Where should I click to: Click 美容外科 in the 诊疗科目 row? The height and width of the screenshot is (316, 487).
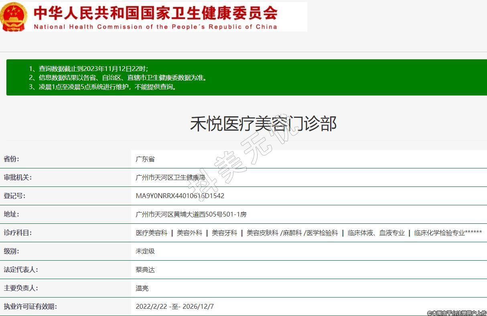(189, 233)
